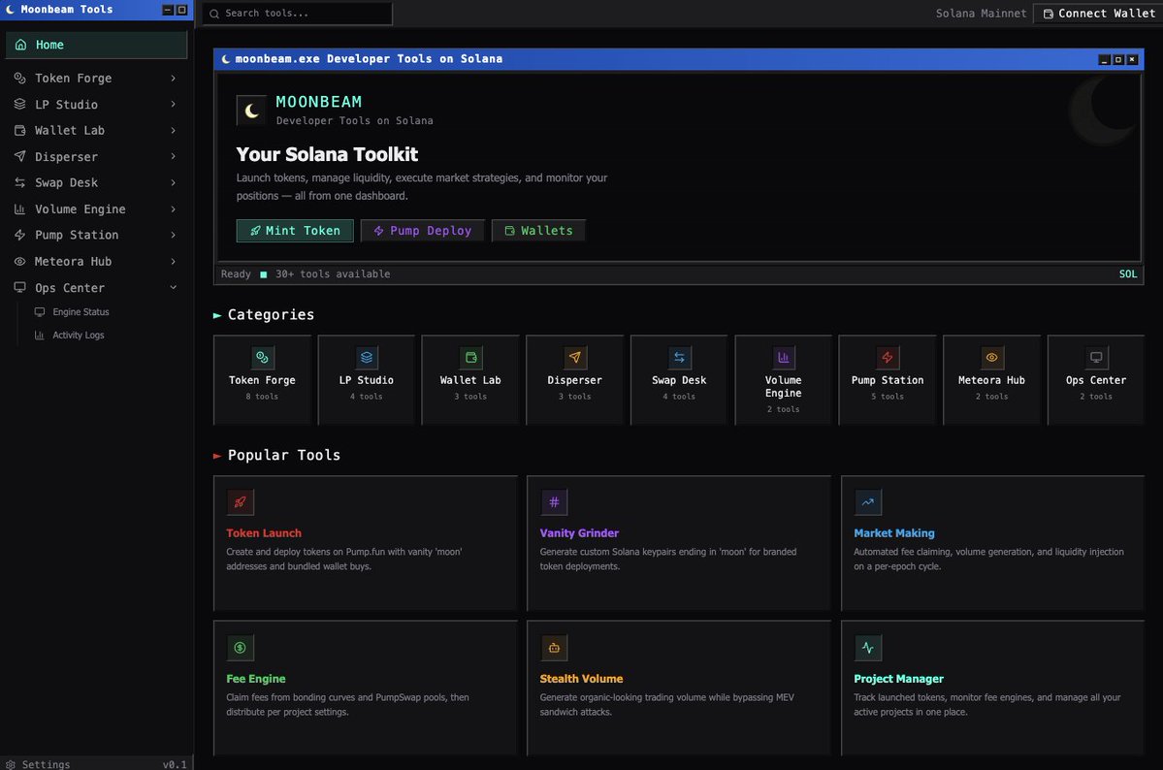Click the Market Making chart icon
Viewport: 1163px width, 770px height.
click(x=867, y=501)
